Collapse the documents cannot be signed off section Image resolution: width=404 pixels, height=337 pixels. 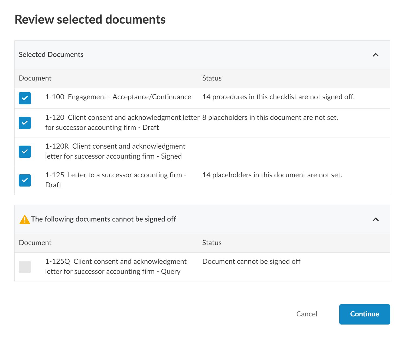(x=376, y=219)
